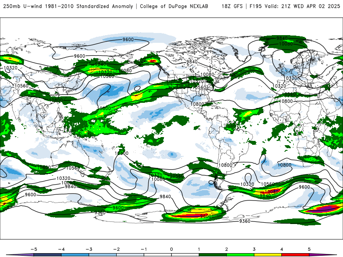
Task: Click the '3' colorbar tick label
Action: point(254,249)
